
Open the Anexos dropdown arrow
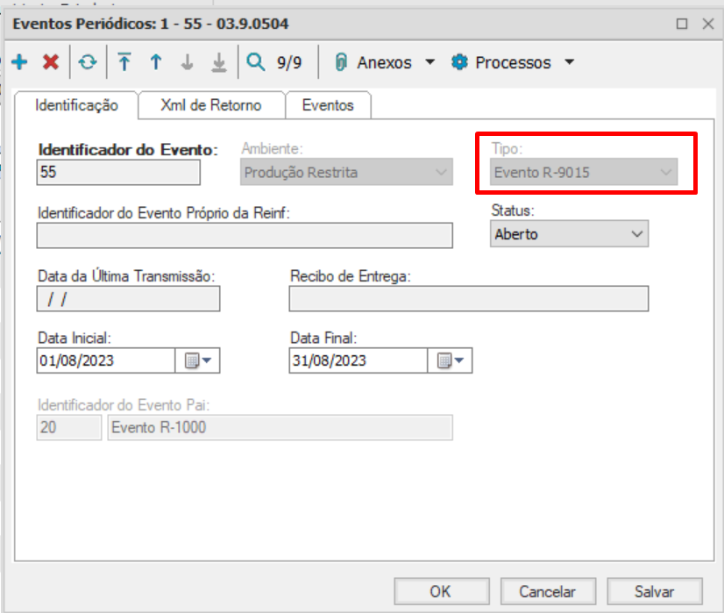pos(429,62)
